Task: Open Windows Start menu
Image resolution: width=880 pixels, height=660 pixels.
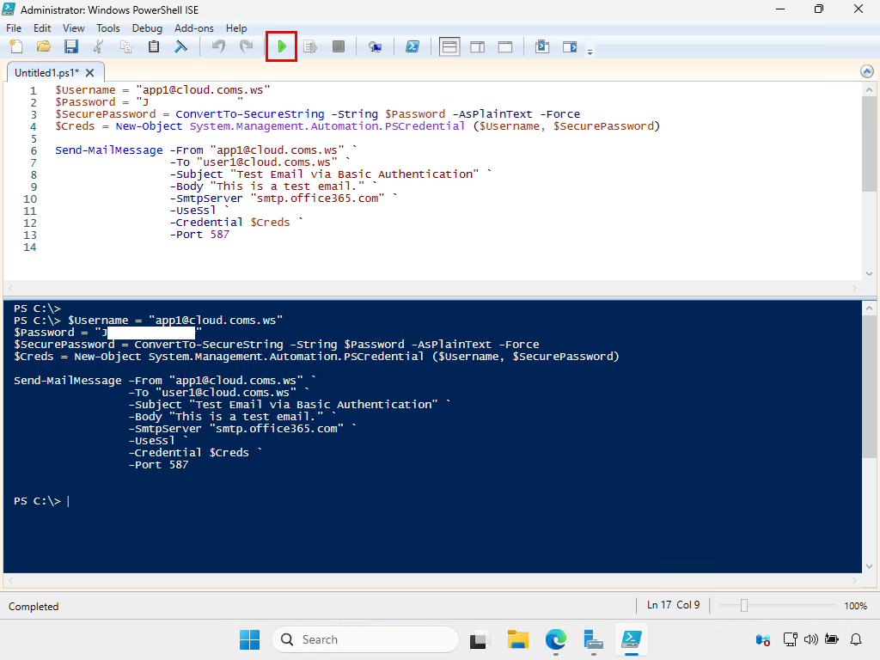Action: pos(249,639)
